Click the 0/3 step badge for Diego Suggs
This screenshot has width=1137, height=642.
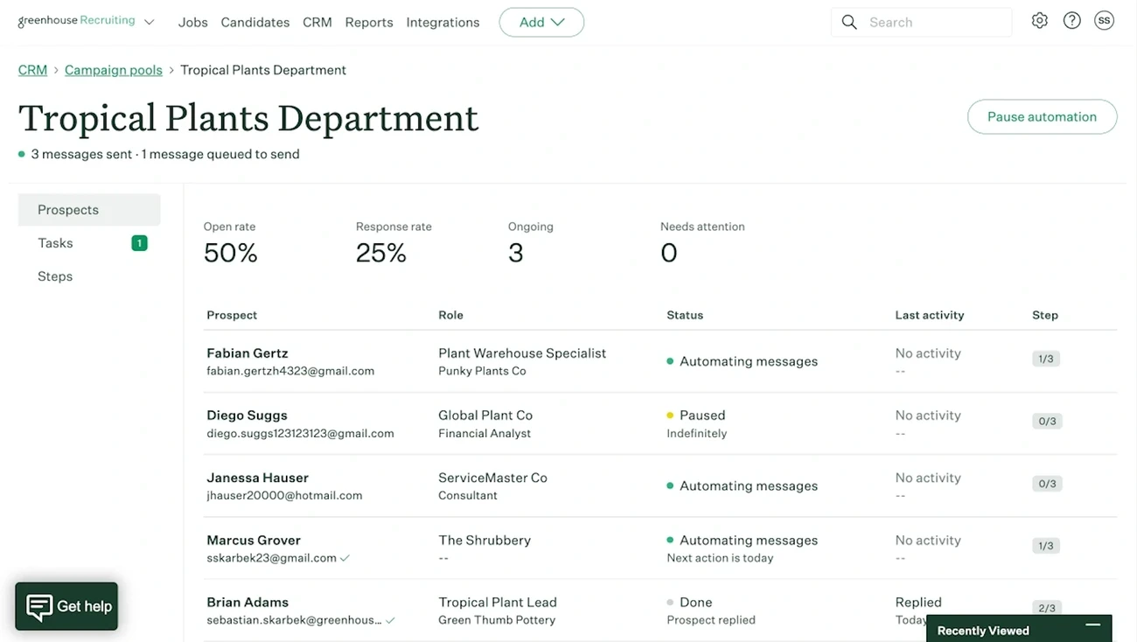1046,422
